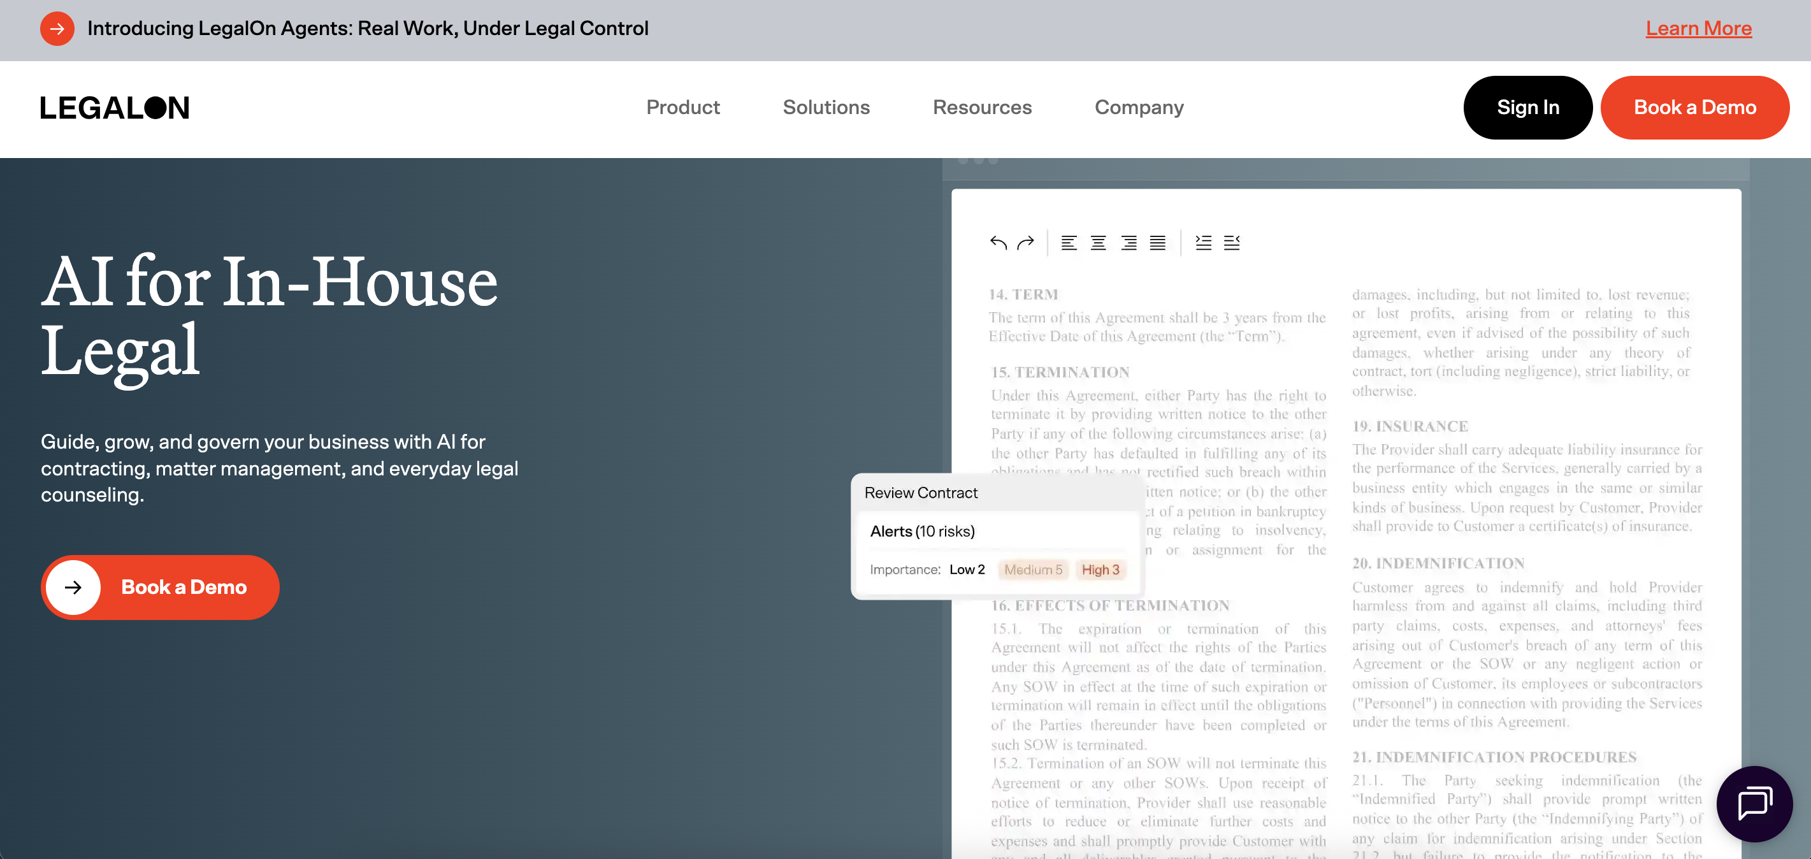Viewport: 1811px width, 859px height.
Task: Click Book a Demo in header
Action: [x=1694, y=108]
